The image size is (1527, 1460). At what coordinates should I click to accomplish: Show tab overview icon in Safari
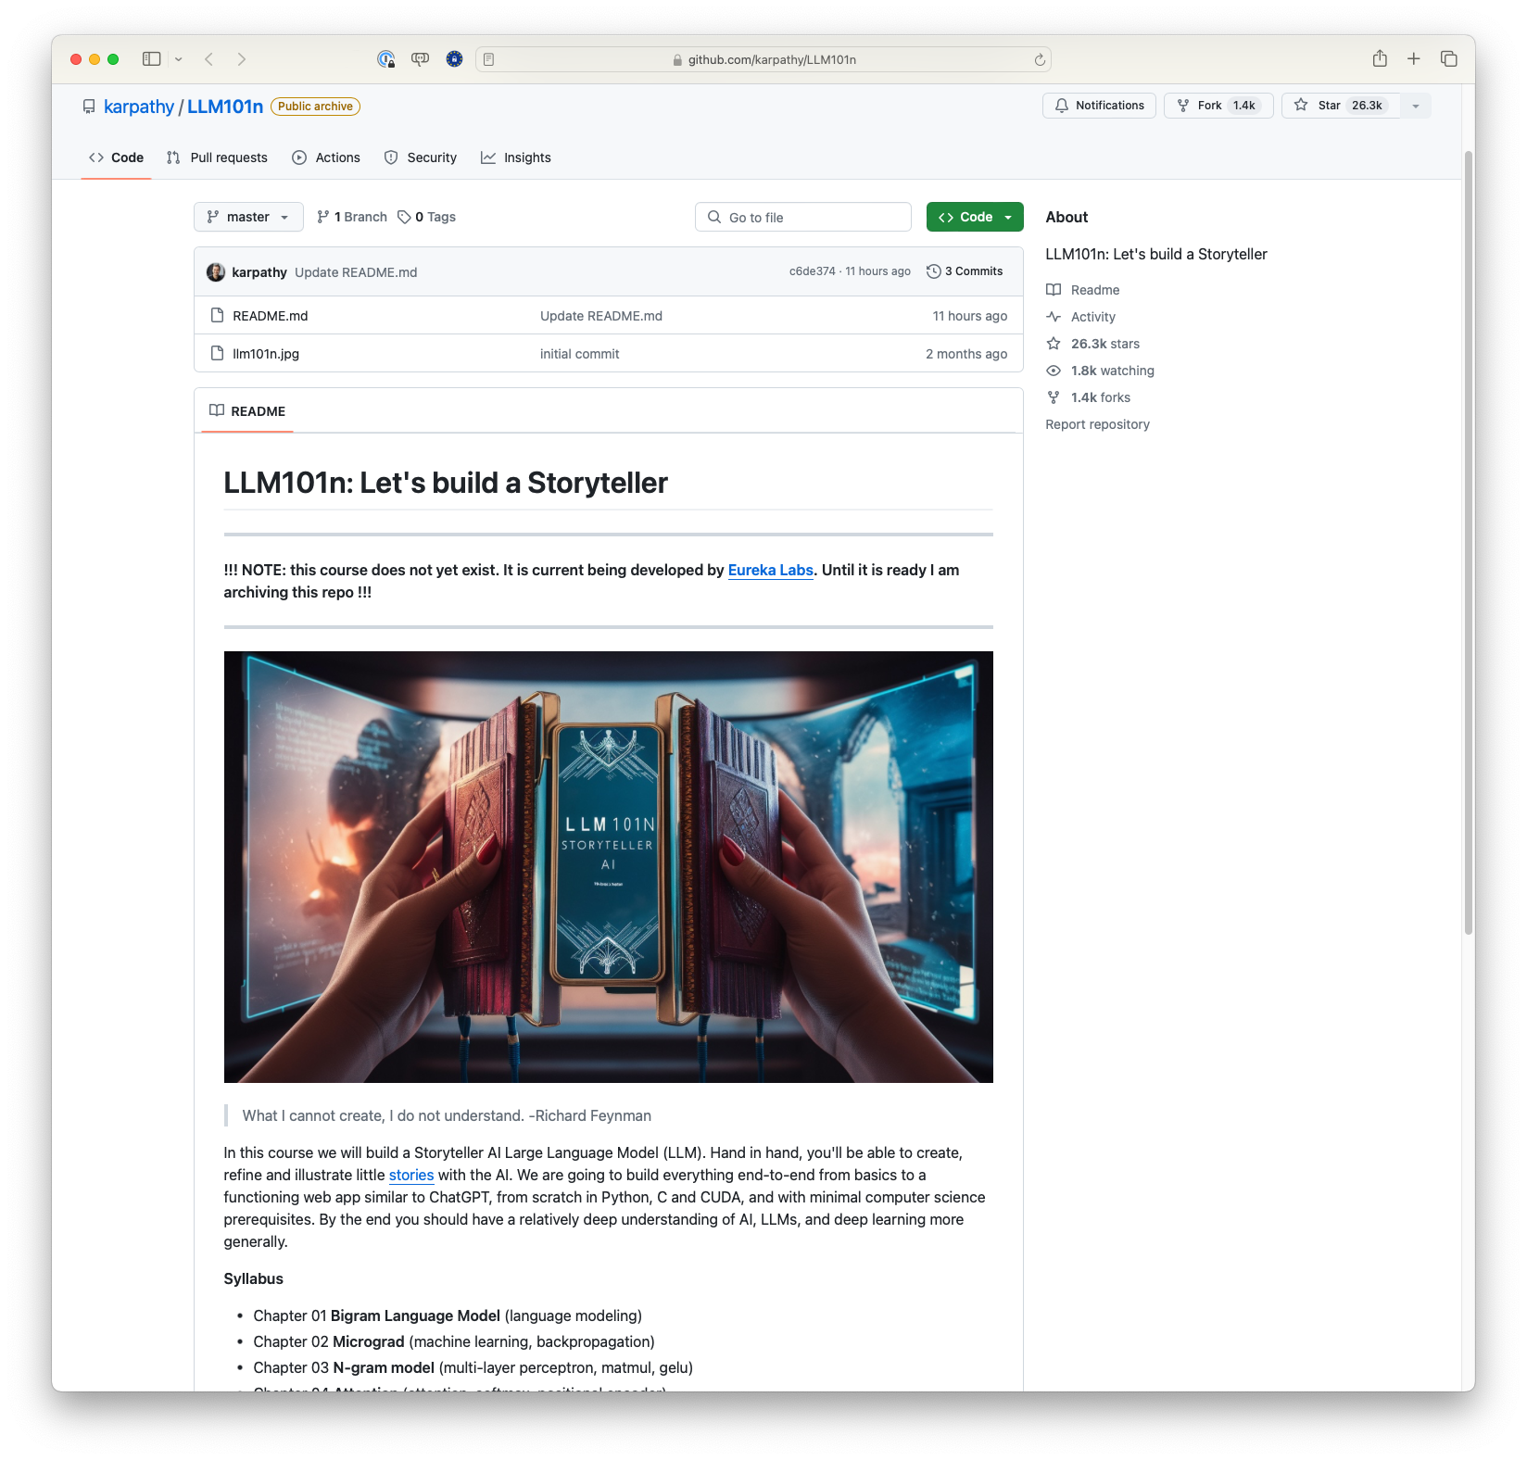tap(1448, 59)
